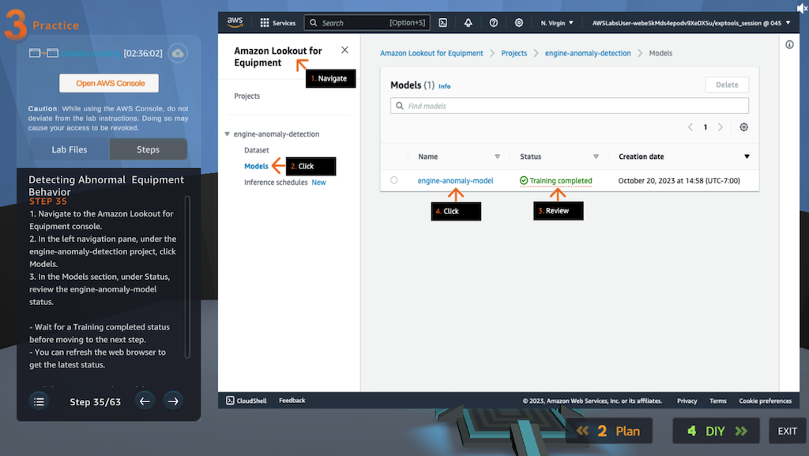Go back to previous lab step
This screenshot has width=809, height=456.
click(x=145, y=401)
